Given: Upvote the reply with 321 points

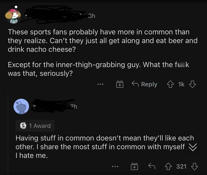Looking at the screenshot, I should 169,167.
